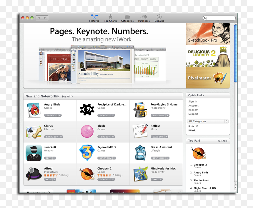
Task: Click the FotoMagico 3 Home hat icon
Action: [x=140, y=110]
